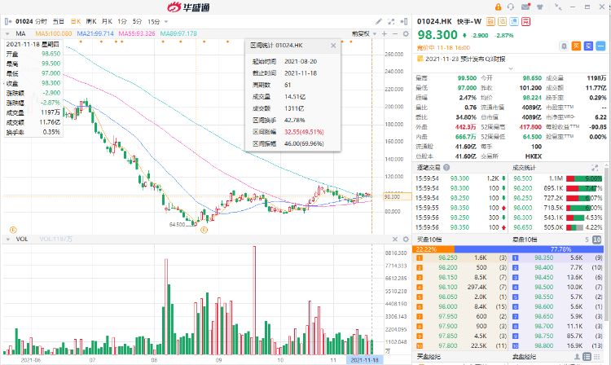Click the 融 margin tag icon
The width and height of the screenshot is (611, 365).
490,21
